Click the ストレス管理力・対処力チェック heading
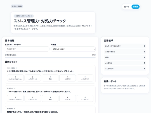 [40, 21]
